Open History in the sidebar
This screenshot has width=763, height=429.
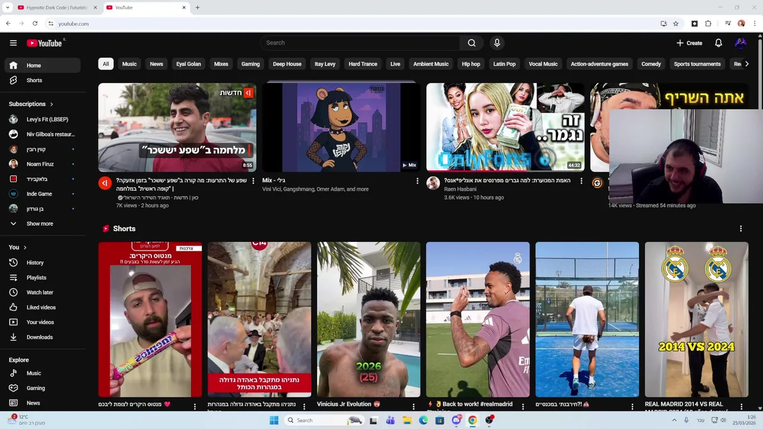42,263
